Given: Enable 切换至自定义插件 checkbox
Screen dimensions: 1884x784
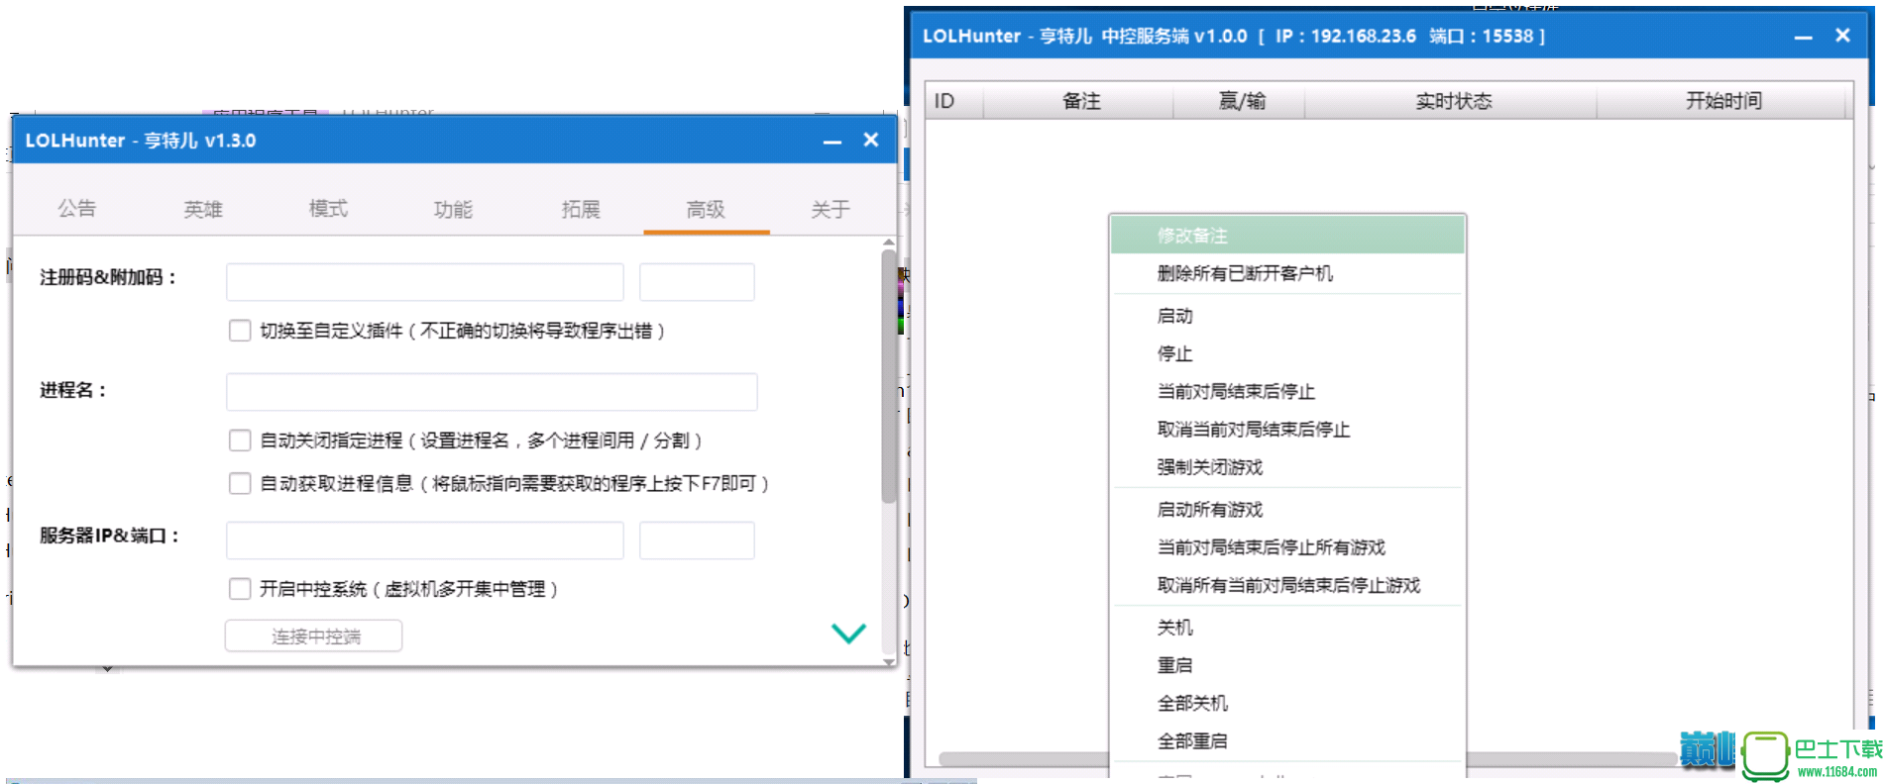Looking at the screenshot, I should click(240, 331).
